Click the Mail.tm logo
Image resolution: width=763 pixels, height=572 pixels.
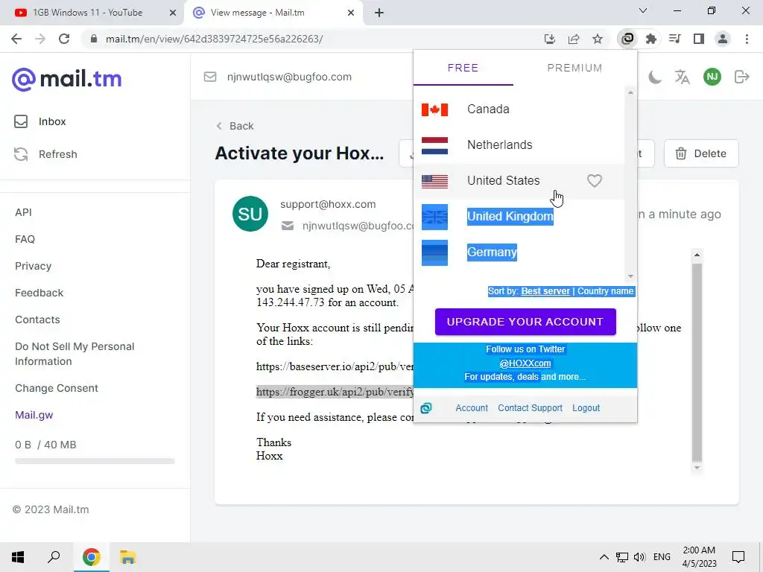(66, 79)
